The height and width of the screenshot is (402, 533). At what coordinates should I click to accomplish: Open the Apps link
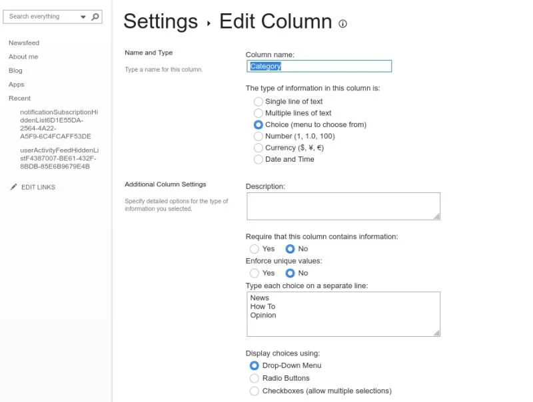[16, 85]
